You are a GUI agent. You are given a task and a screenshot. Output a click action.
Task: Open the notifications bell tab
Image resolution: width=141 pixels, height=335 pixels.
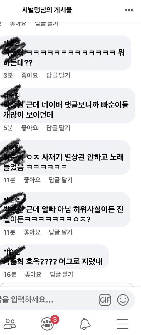click(85, 324)
